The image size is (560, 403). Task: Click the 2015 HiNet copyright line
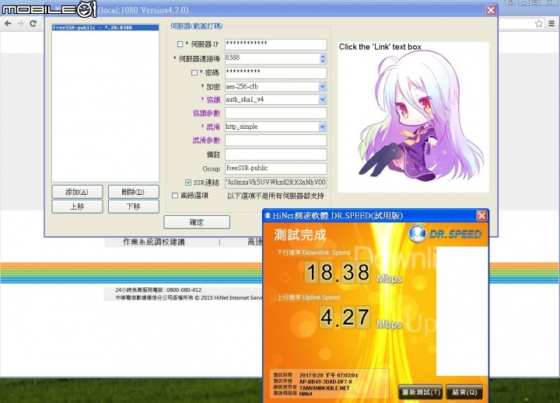click(x=189, y=298)
